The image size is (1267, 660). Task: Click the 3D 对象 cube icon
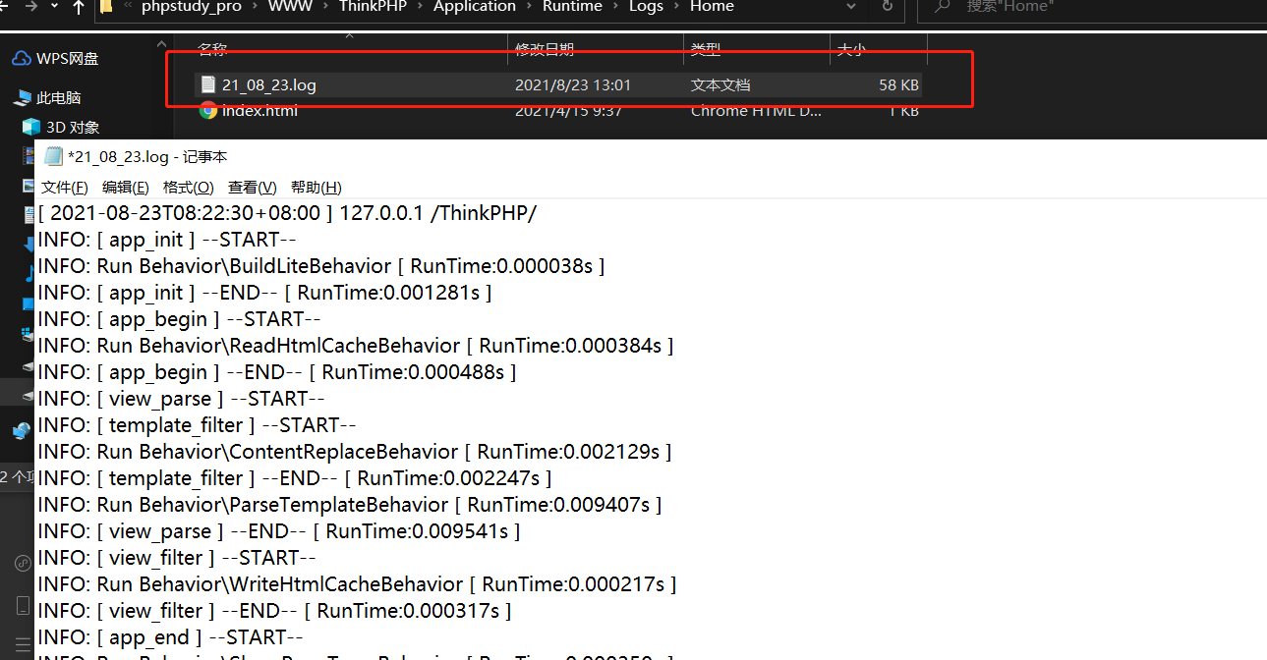(x=31, y=127)
